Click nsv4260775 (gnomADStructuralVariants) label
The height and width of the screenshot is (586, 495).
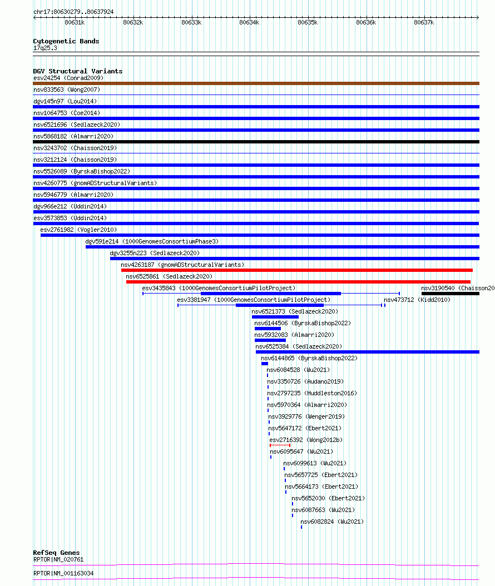point(95,183)
